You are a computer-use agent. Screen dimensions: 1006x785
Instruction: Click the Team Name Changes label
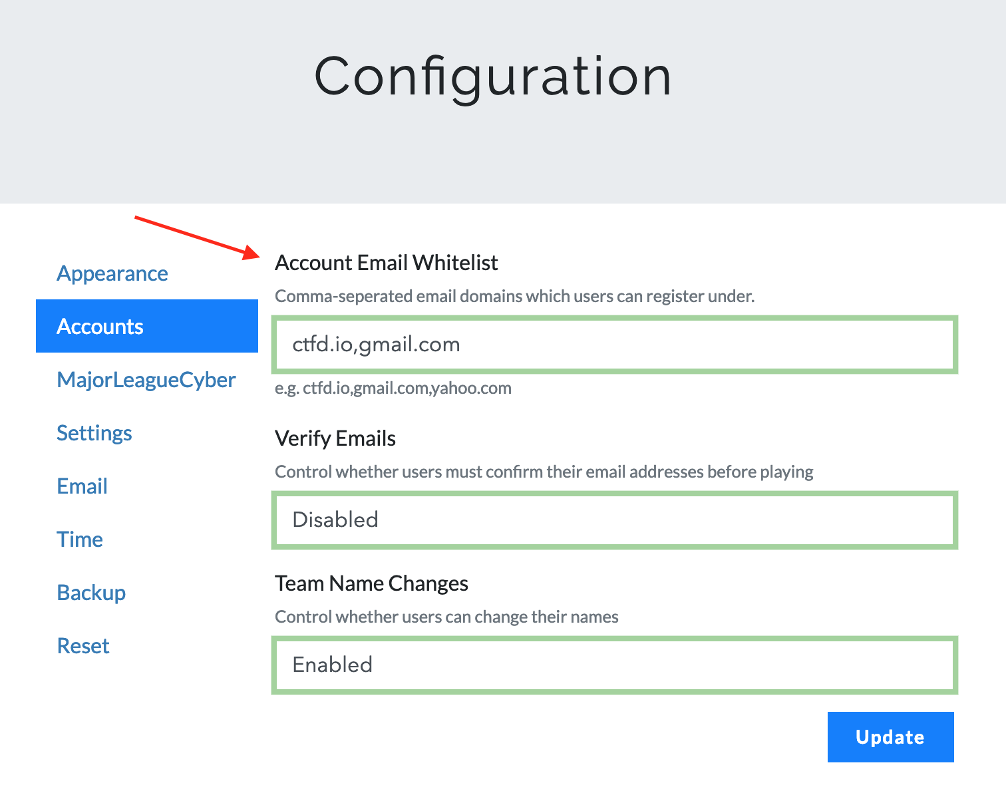point(371,583)
